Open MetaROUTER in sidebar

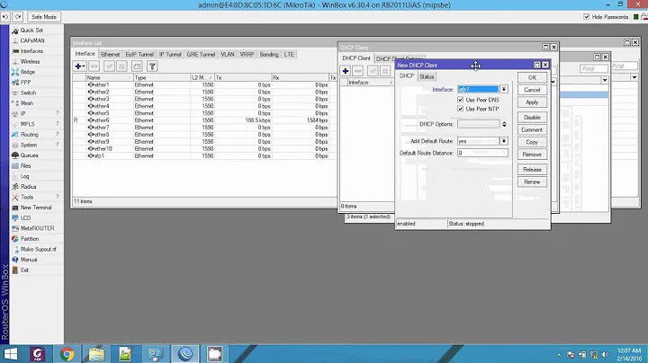37,228
